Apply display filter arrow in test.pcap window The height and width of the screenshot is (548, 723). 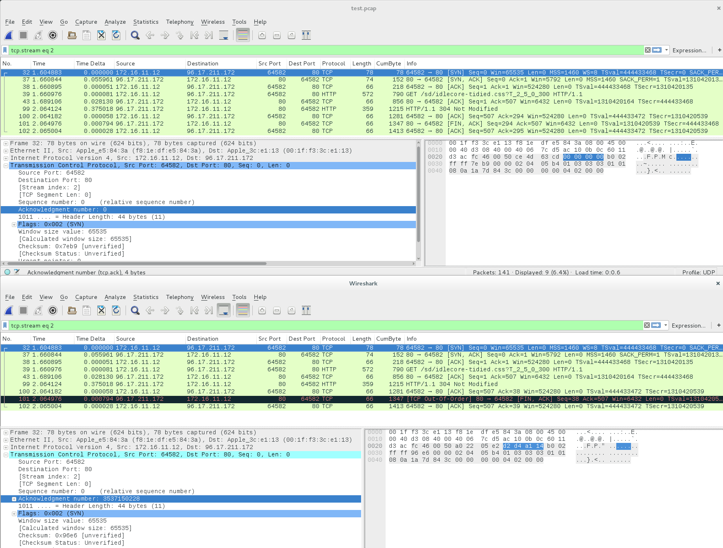[657, 50]
